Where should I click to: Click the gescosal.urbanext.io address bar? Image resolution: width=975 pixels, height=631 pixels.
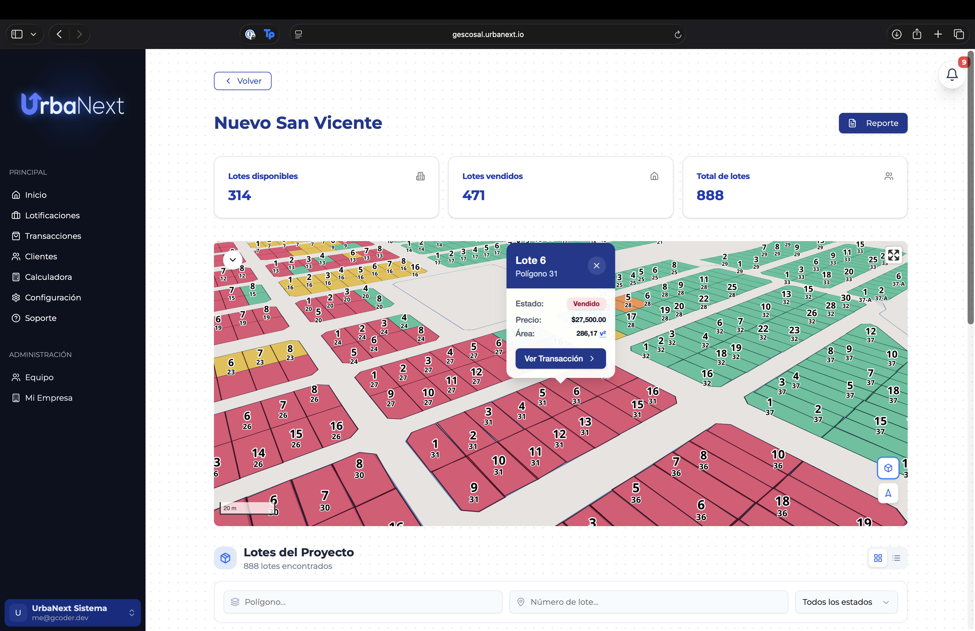488,34
